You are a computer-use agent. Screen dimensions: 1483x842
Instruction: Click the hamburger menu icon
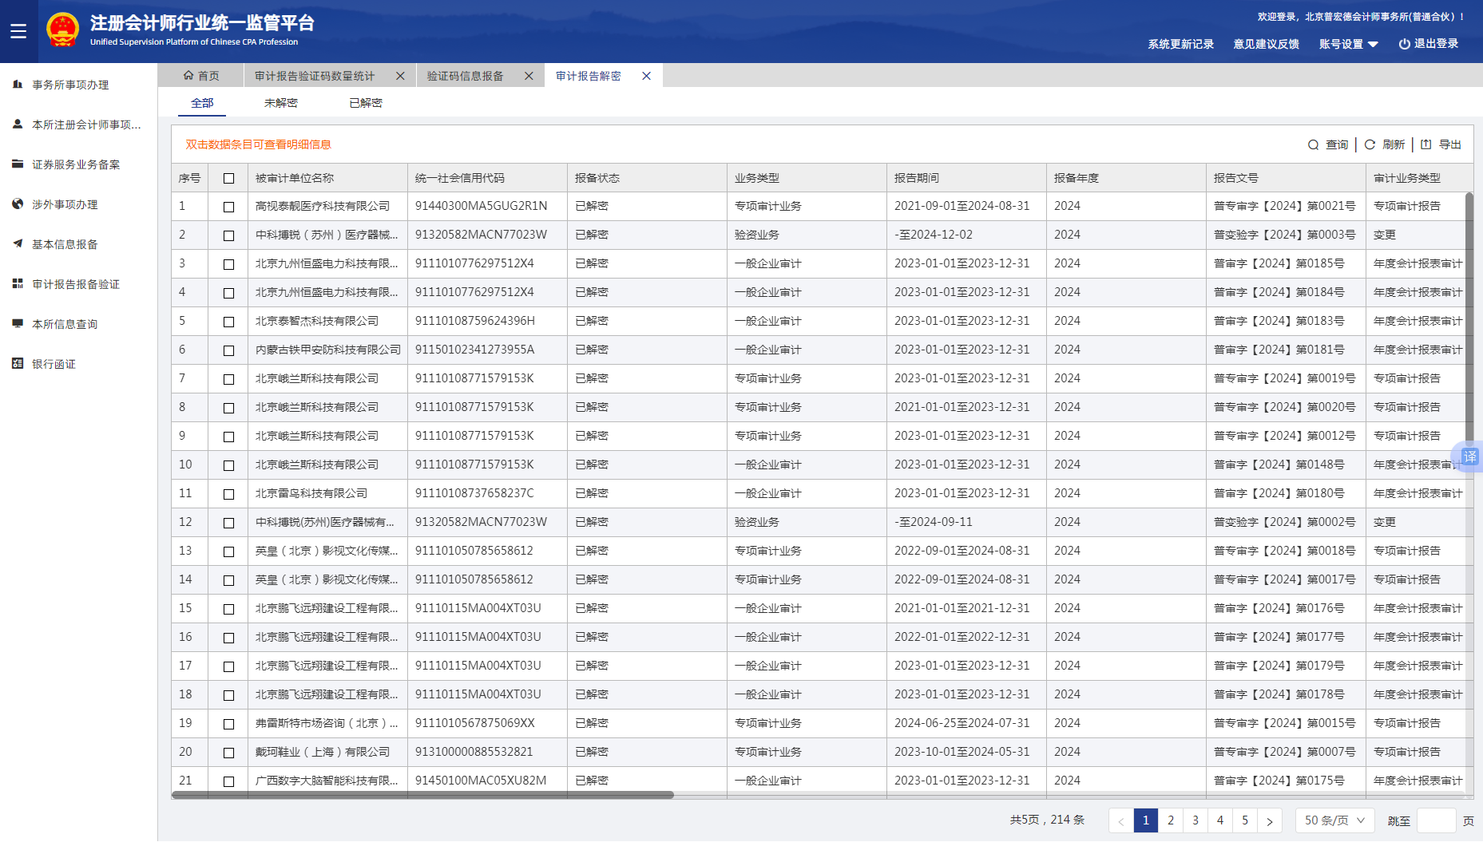click(18, 31)
